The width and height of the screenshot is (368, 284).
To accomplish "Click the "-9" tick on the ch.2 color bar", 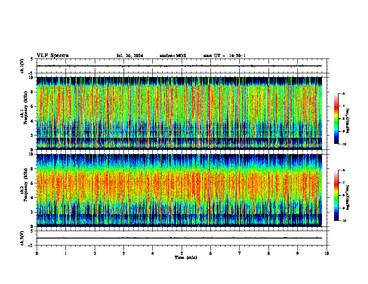I will [x=343, y=208].
